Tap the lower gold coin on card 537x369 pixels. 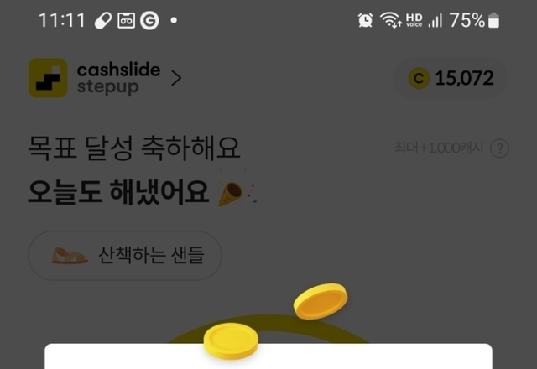231,341
